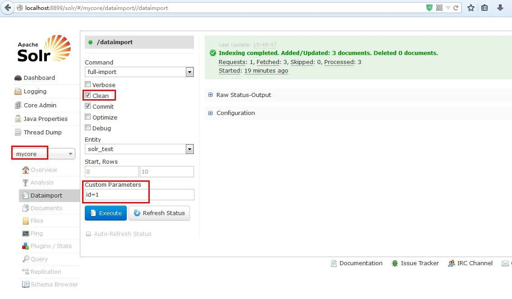Click the Schema Browser book icon
Screen dimensions: 512x299
point(25,284)
